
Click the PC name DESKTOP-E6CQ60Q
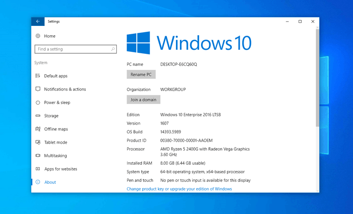coord(178,64)
